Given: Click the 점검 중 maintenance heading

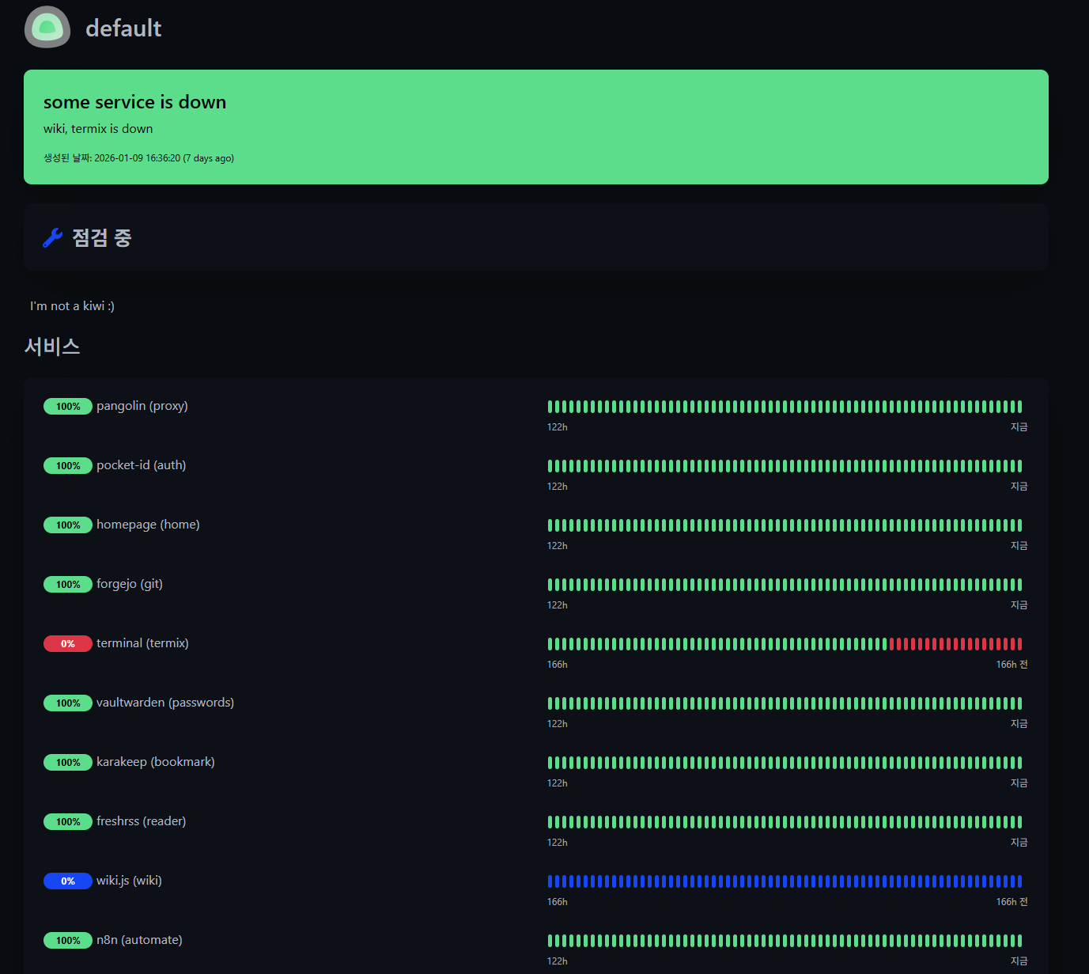Looking at the screenshot, I should (101, 237).
